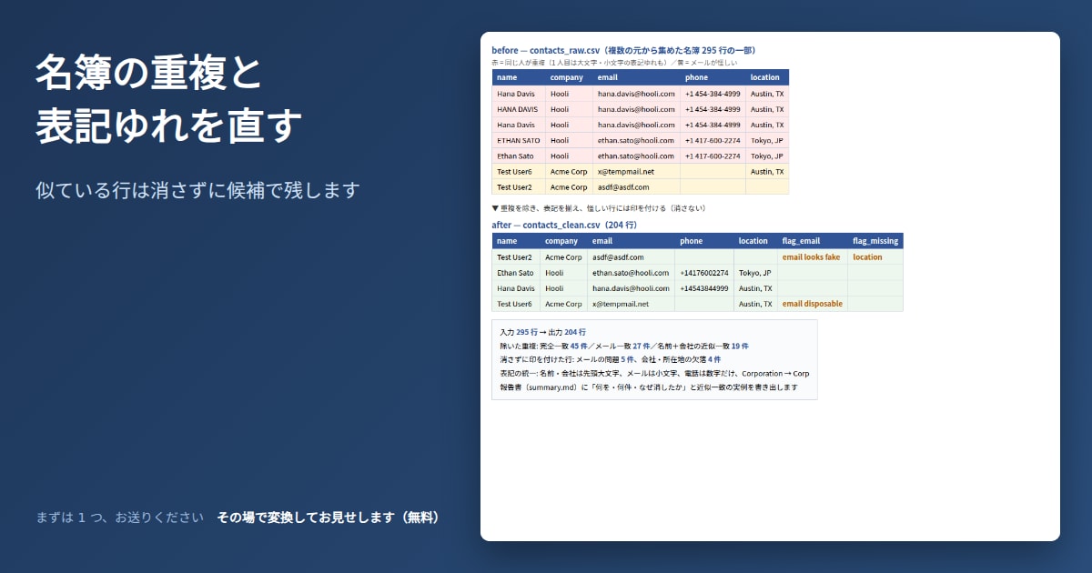This screenshot has height=573, width=1092.
Task: Click the 'after — contacts_clean.csv (204 行)' title
Action: pyautogui.click(x=564, y=225)
